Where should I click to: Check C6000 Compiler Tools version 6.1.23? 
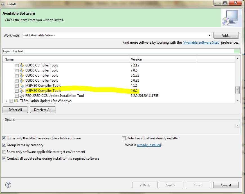[x=17, y=75]
